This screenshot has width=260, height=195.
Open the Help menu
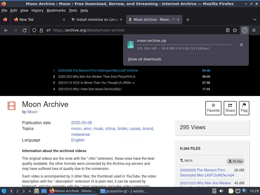tap(84, 10)
